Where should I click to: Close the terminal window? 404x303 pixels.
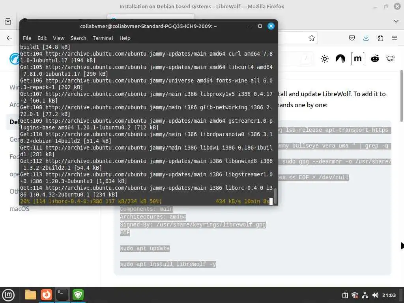271,26
